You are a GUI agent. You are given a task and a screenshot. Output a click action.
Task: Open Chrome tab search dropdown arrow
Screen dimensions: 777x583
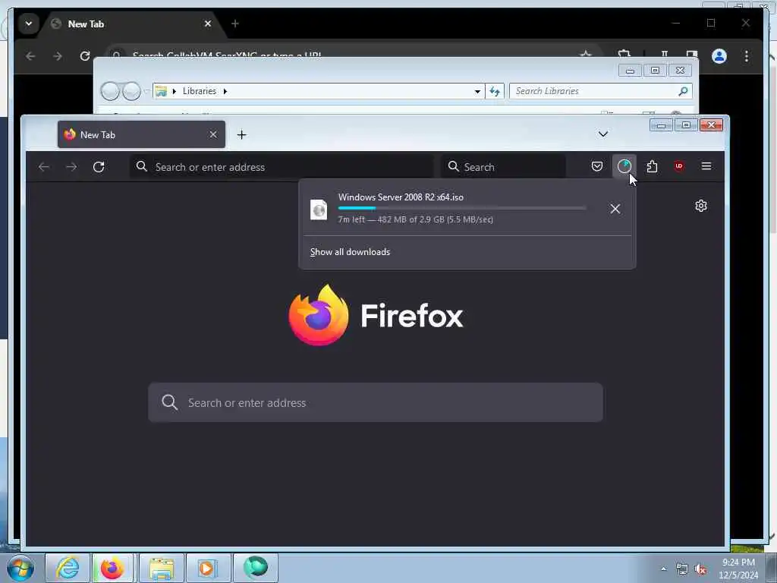[x=29, y=24]
